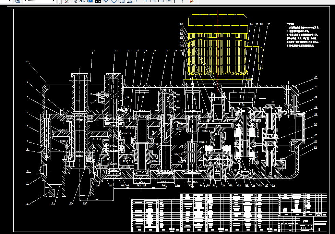The image size is (335, 234).
Task: Select the yellow motor outline
Action: tap(218, 45)
